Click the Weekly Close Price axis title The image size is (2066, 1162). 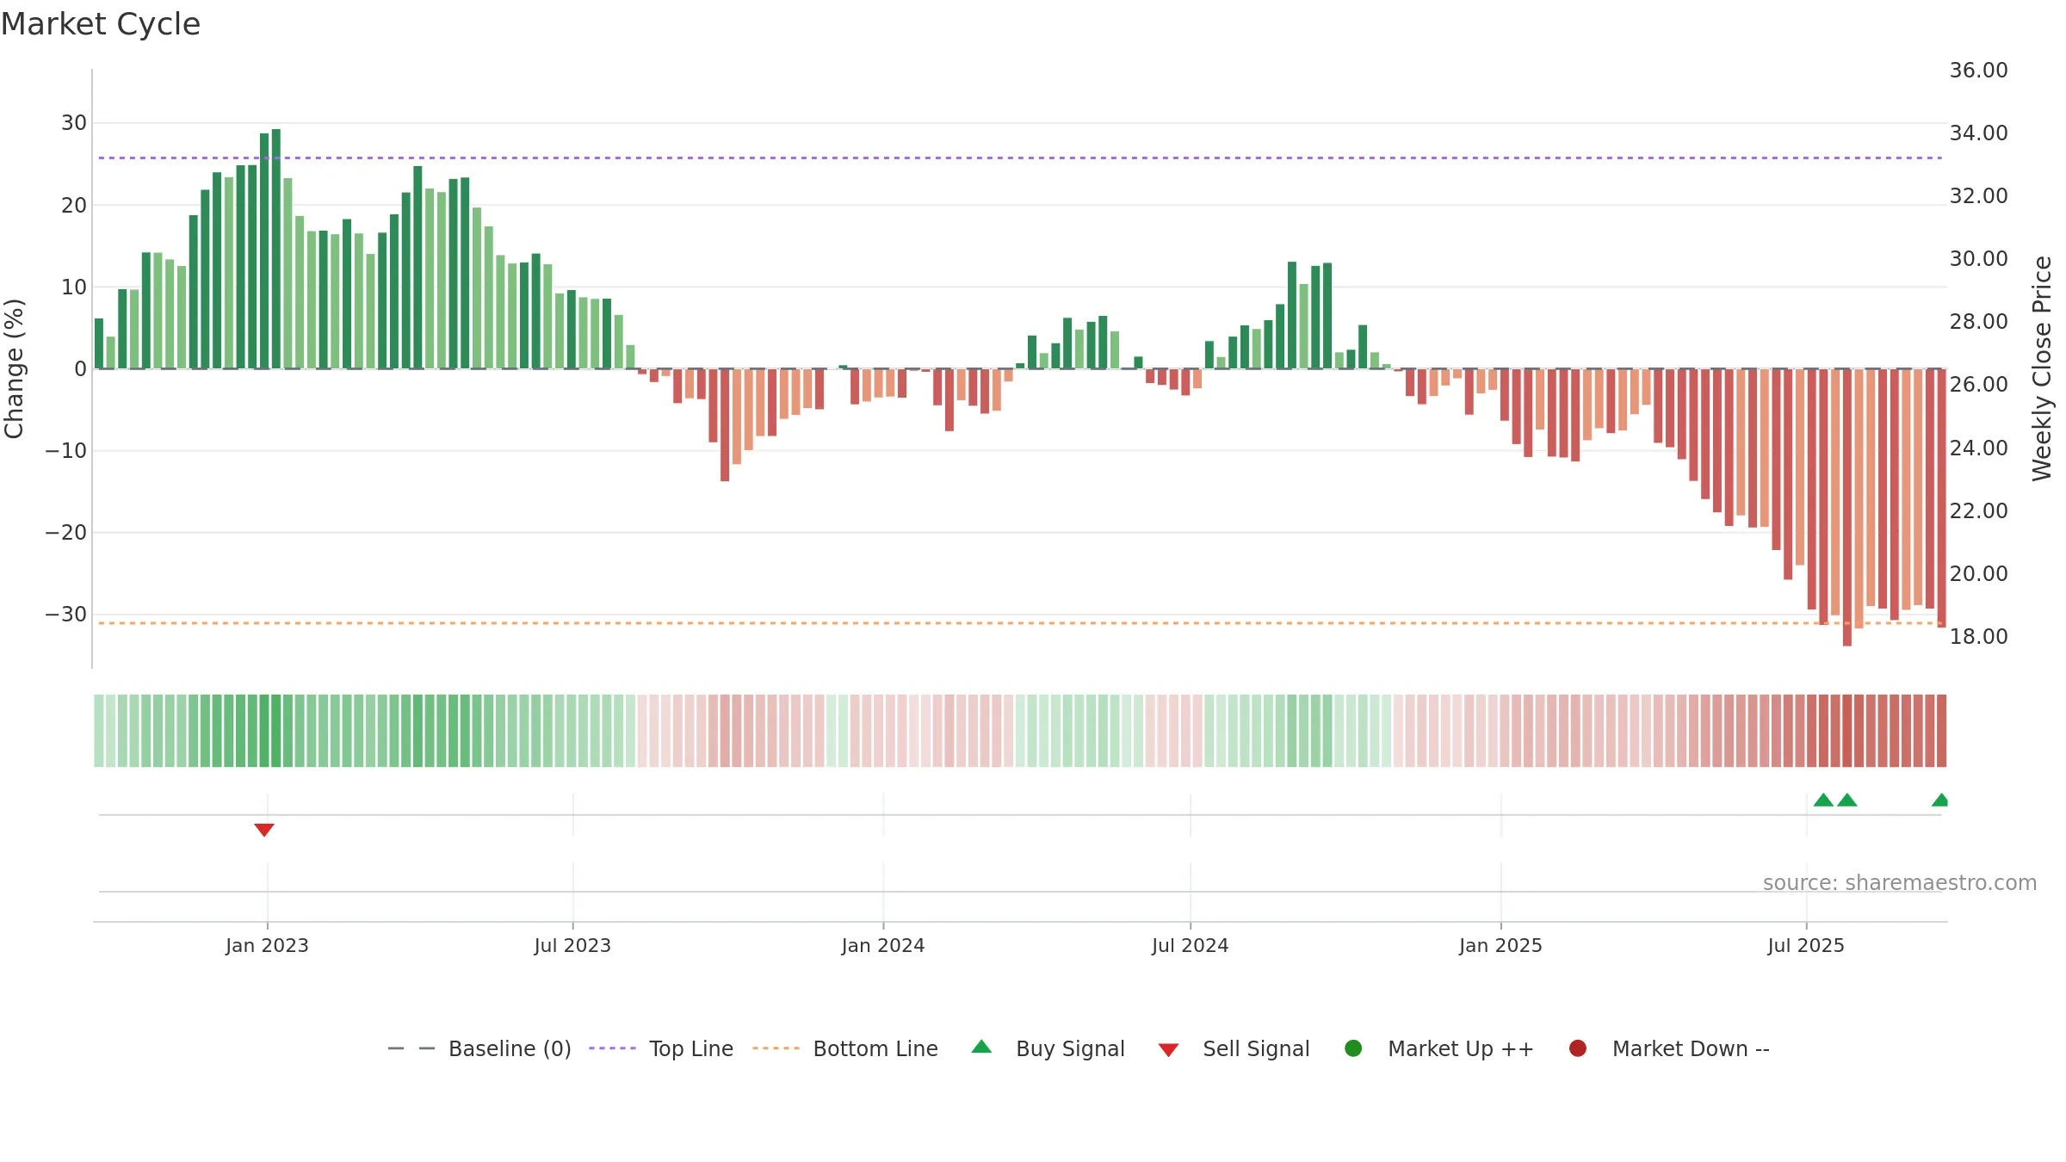point(2042,368)
